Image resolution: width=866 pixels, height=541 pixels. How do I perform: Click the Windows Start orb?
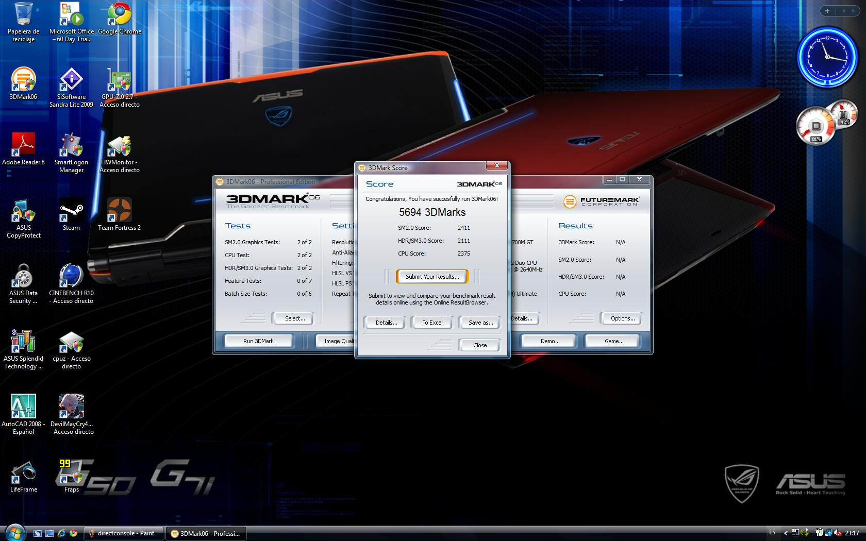point(14,532)
